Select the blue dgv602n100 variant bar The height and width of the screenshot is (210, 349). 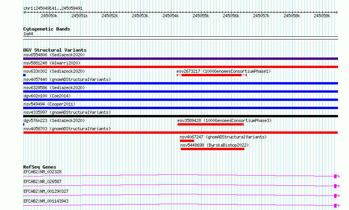pyautogui.click(x=180, y=100)
